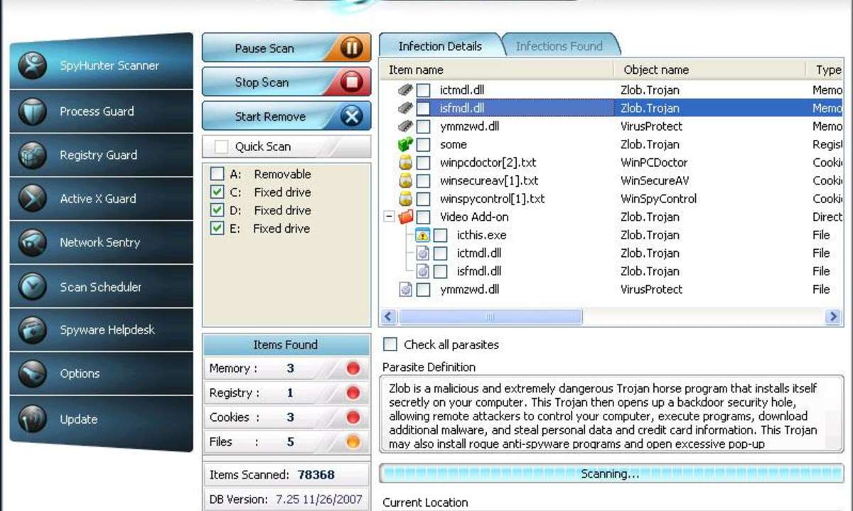Viewport: 853px width, 511px height.
Task: Open the Infections Found tab
Action: (559, 46)
